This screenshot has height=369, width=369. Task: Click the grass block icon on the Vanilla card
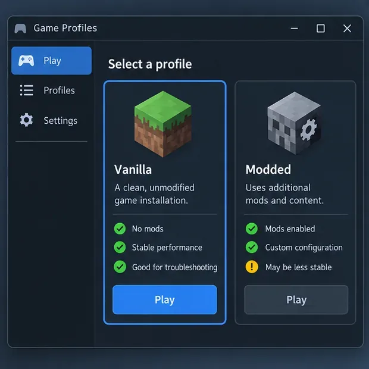[x=163, y=124]
